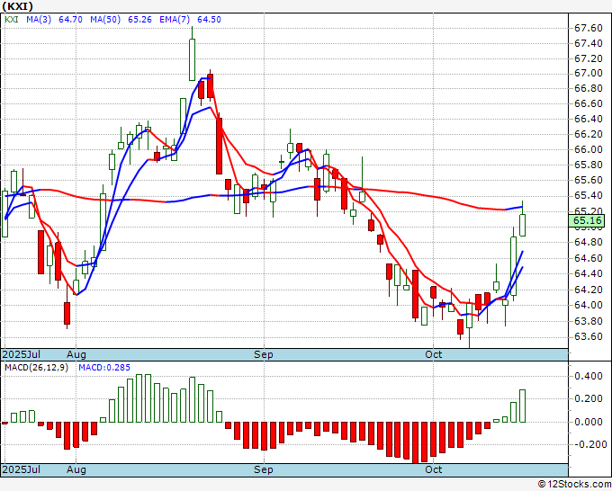Click the EMA(7) value 64.50
The width and height of the screenshot is (612, 491).
click(x=209, y=19)
